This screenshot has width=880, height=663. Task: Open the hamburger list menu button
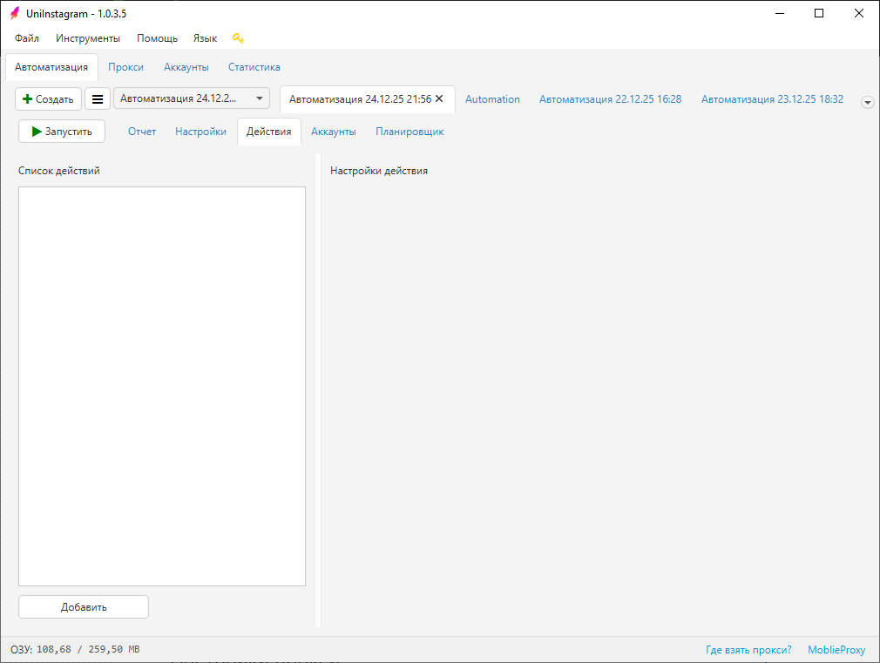pyautogui.click(x=98, y=99)
